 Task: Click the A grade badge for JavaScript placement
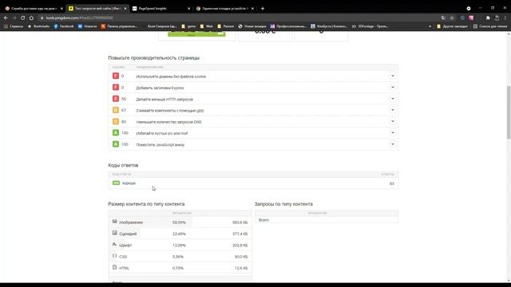(x=116, y=144)
